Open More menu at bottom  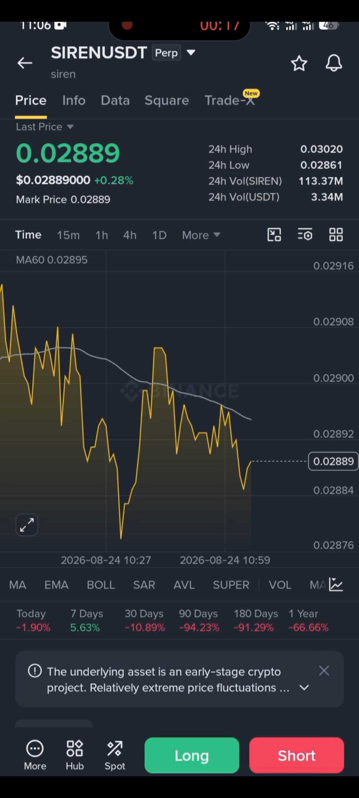pyautogui.click(x=35, y=755)
